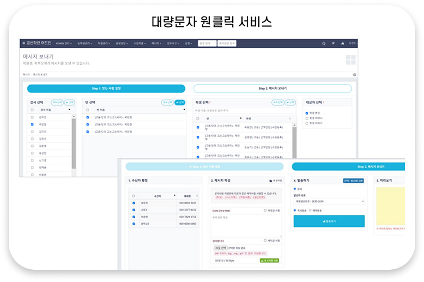Expand the 학원관리 menu

point(104,43)
